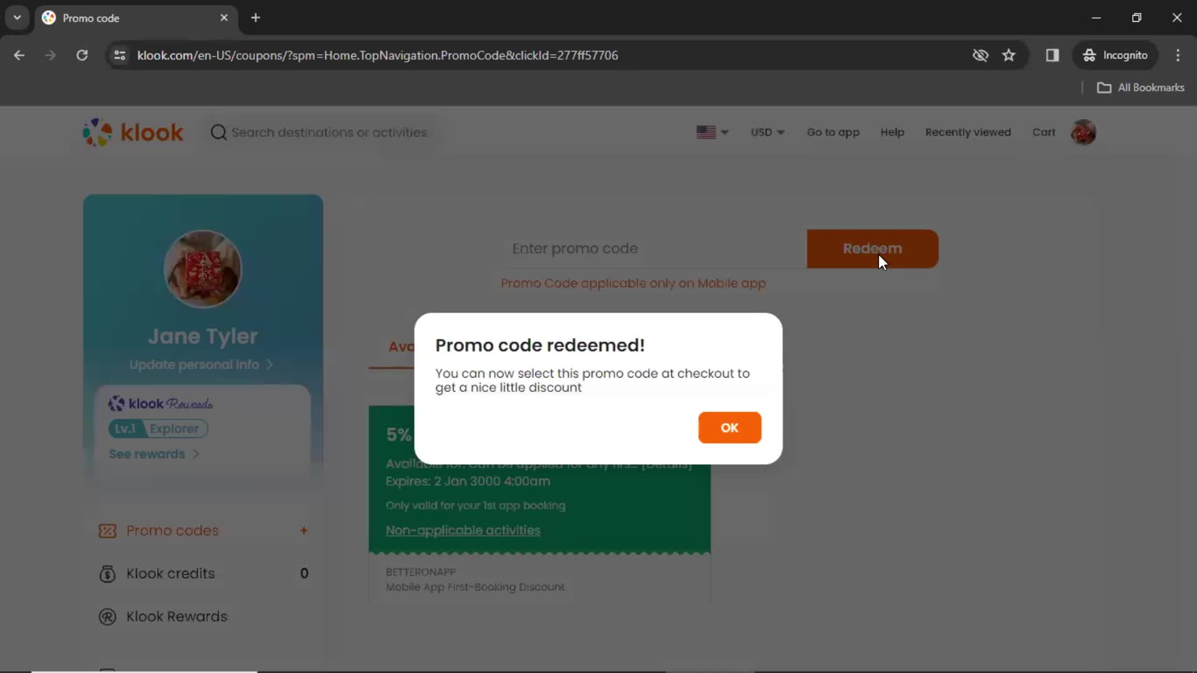
Task: Focus the search destinations or activities box
Action: tap(329, 132)
